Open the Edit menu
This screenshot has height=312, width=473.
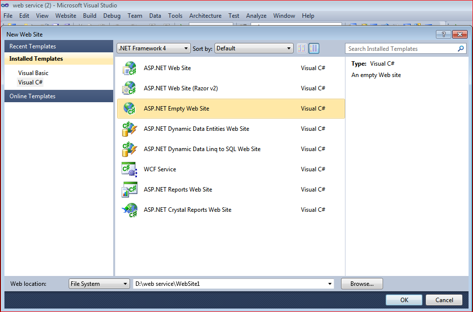[24, 16]
